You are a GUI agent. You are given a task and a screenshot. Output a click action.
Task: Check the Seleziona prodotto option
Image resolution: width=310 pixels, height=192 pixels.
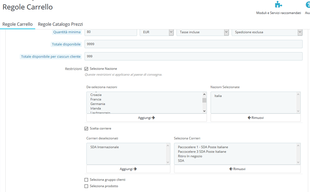86,186
